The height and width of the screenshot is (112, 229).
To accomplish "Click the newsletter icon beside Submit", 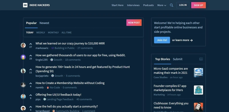I will [201, 59].
